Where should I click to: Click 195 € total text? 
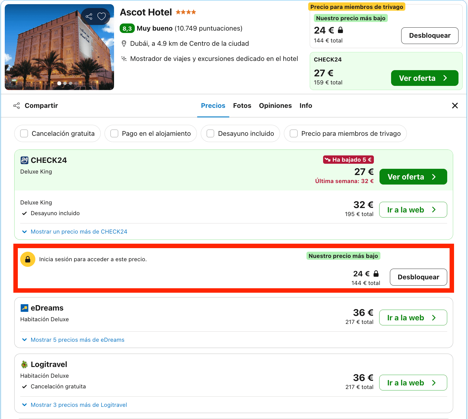tap(359, 214)
